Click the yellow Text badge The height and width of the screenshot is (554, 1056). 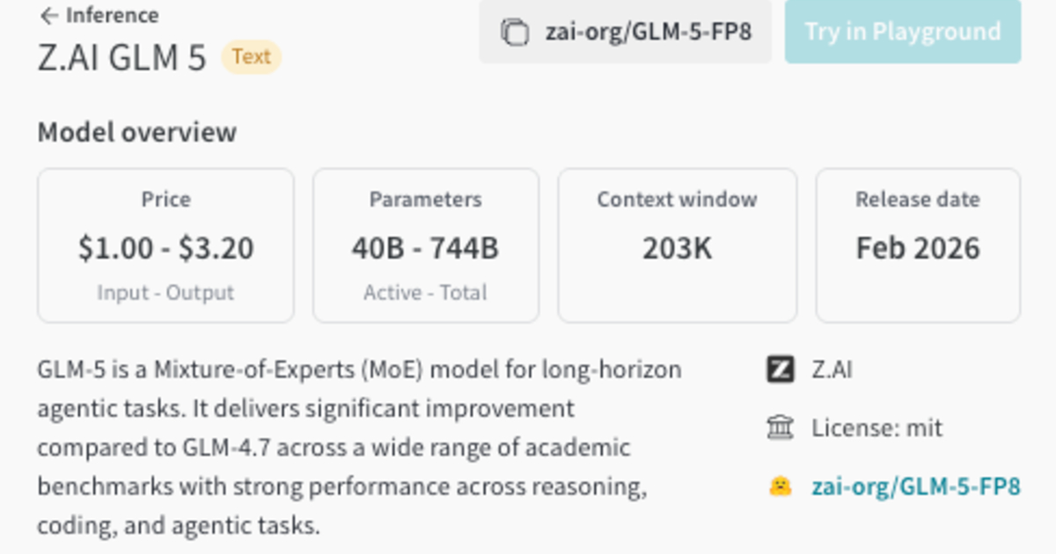click(x=251, y=57)
